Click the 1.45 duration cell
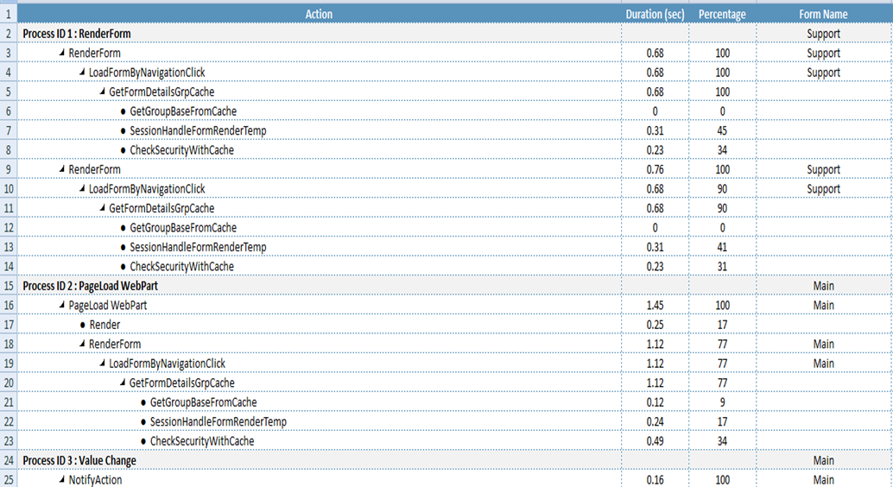 pyautogui.click(x=655, y=306)
